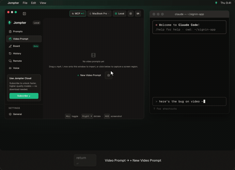Click the SETTINGS section label
Screen dimensions: 235x170
pyautogui.click(x=14, y=108)
